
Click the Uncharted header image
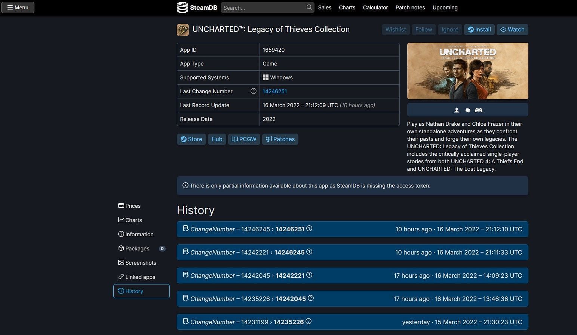[467, 71]
